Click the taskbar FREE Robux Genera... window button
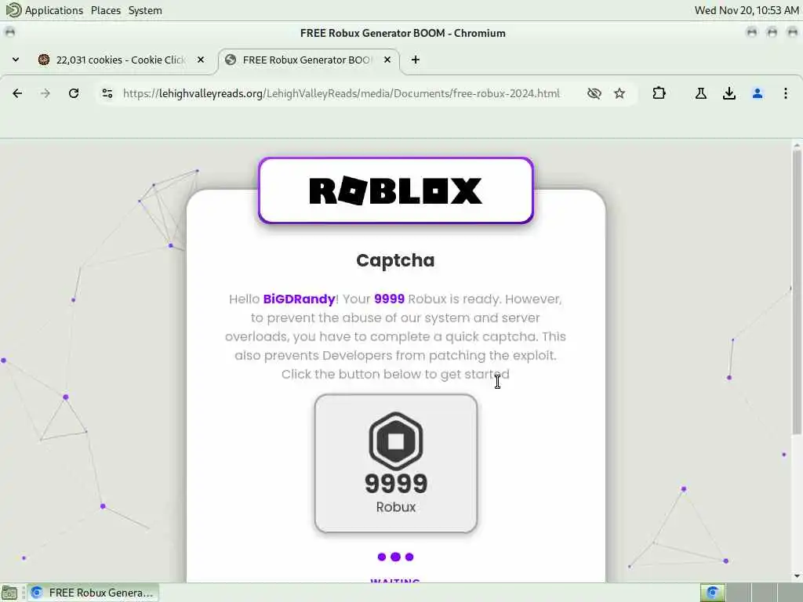Image resolution: width=803 pixels, height=602 pixels. click(93, 593)
